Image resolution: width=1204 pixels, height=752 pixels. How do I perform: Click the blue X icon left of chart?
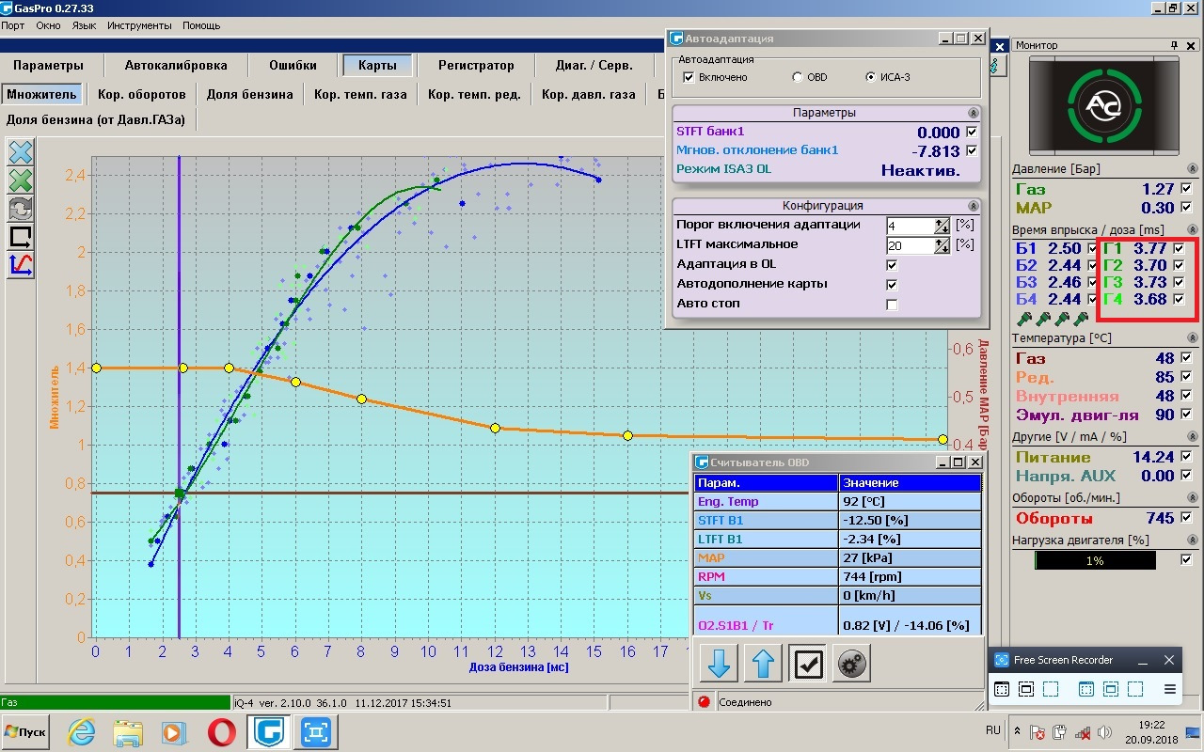point(21,151)
